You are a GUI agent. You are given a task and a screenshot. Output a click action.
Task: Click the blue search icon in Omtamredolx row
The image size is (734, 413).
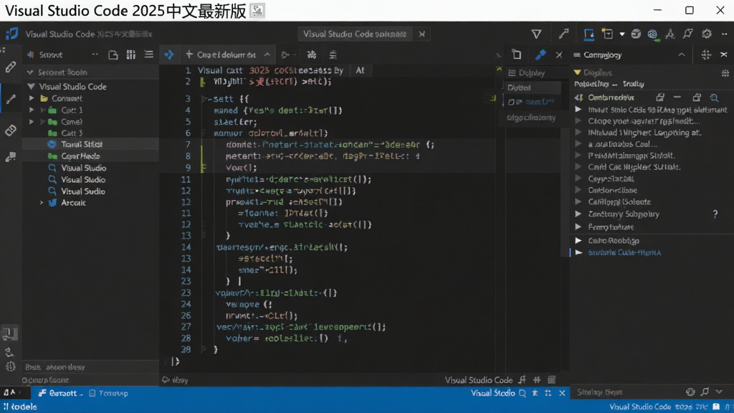click(x=715, y=98)
